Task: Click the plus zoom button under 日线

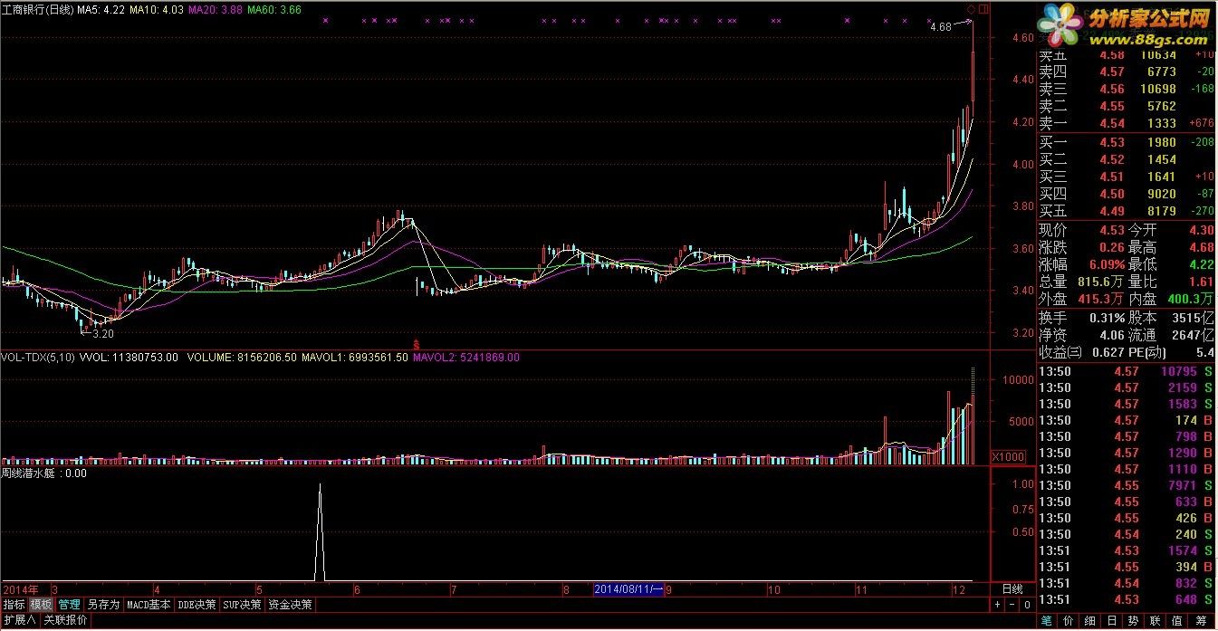Action: tap(997, 604)
